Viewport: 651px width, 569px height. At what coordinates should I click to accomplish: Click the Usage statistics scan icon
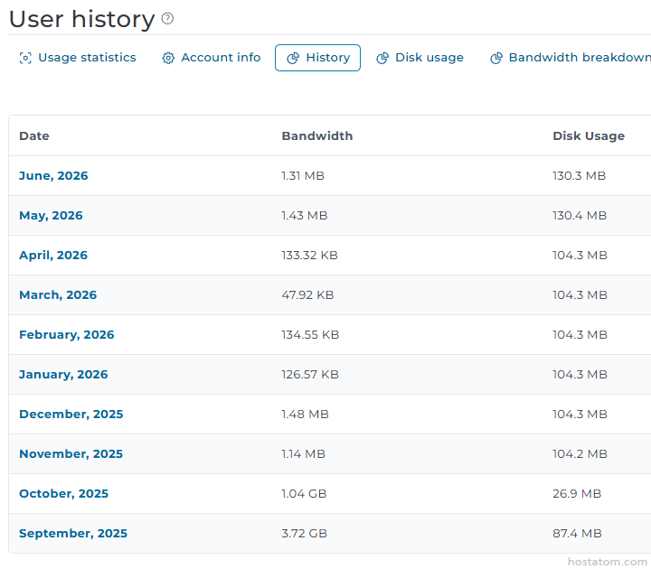point(25,58)
